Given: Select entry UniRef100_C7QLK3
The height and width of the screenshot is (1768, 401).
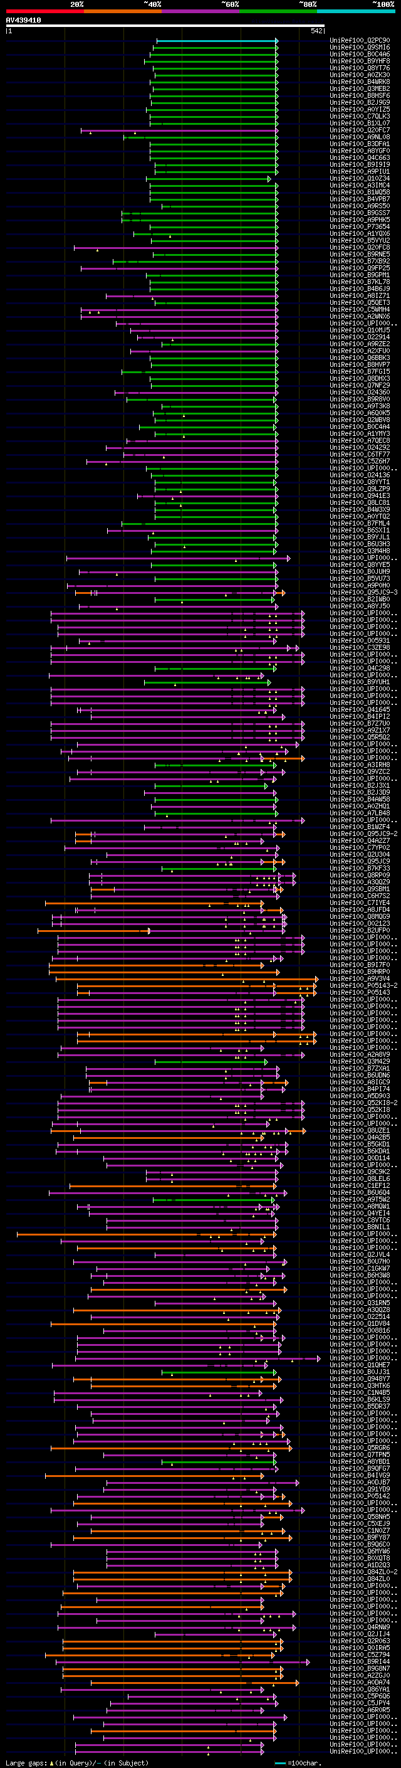Looking at the screenshot, I should point(360,117).
